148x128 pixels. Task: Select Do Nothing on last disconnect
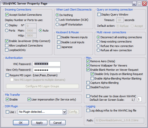click(x=57, y=15)
